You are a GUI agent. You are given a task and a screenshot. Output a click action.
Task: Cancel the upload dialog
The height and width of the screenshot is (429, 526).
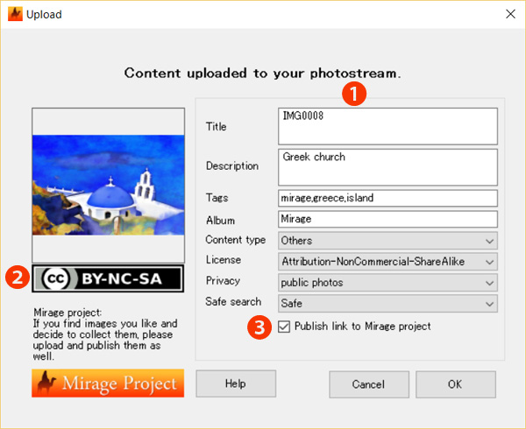pyautogui.click(x=369, y=384)
